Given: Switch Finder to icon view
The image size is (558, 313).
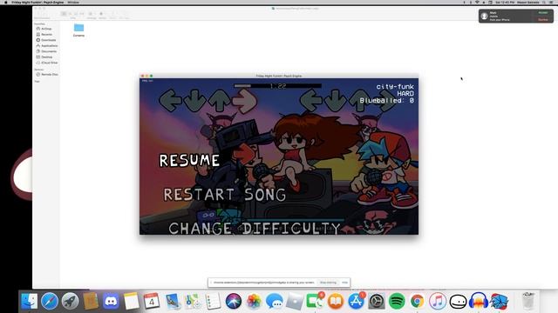Looking at the screenshot, I should (64, 14).
